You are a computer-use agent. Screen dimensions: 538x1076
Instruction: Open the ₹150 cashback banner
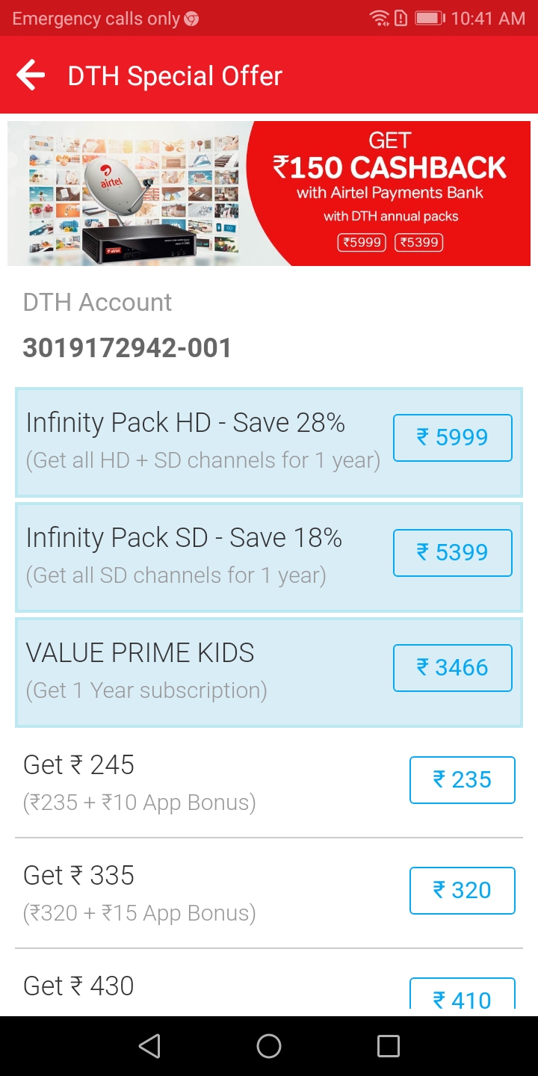tap(269, 194)
